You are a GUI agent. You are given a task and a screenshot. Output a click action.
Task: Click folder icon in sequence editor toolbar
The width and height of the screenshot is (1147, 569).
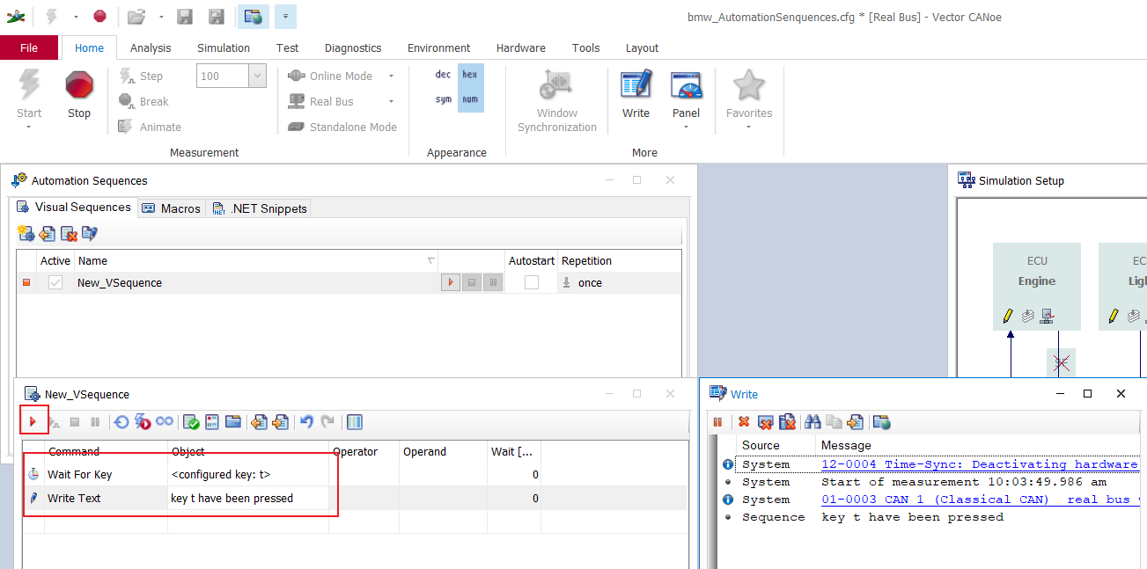(x=233, y=422)
